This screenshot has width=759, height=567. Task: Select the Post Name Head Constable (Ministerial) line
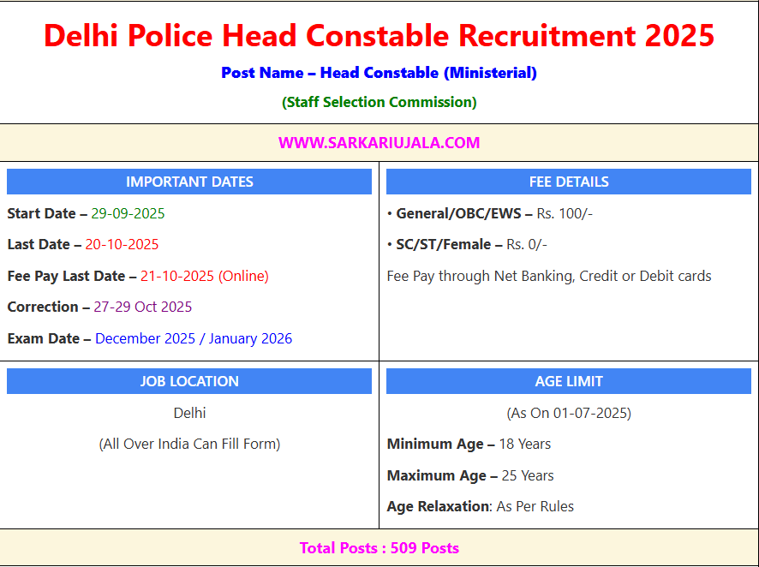click(x=379, y=73)
